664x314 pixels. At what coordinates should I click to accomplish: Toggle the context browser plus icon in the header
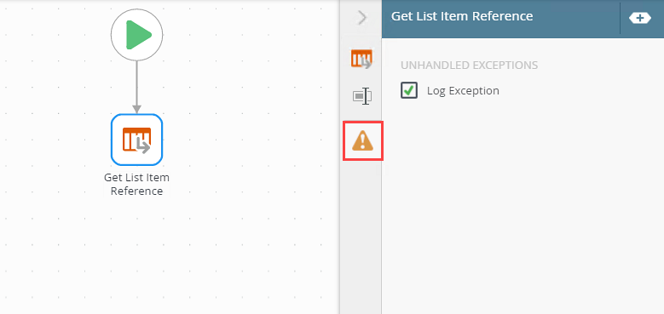coord(640,18)
